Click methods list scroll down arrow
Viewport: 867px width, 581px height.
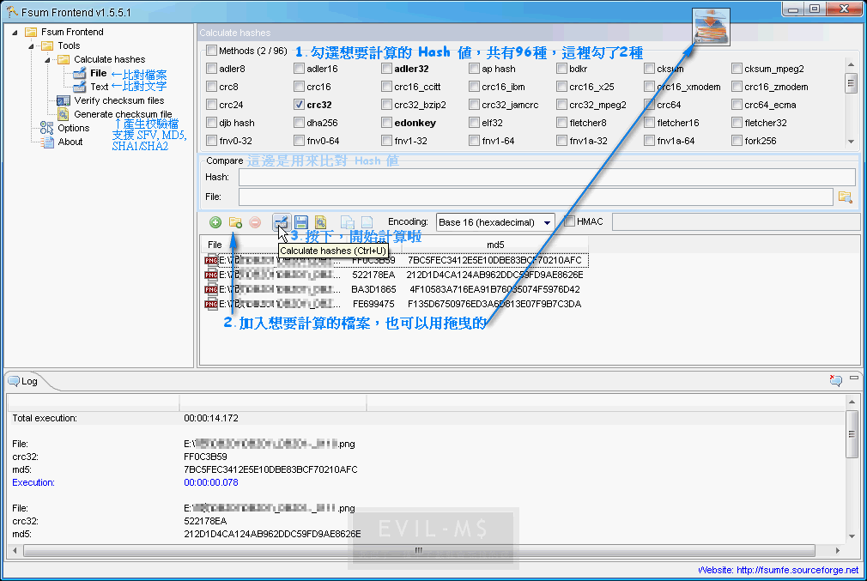pos(851,142)
